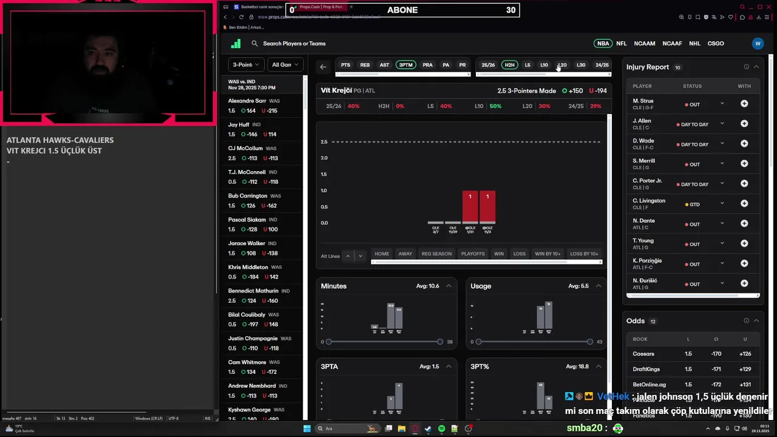Screen dimensions: 777x437
Task: Click the Minutes range slider left handle
Action: [328, 342]
